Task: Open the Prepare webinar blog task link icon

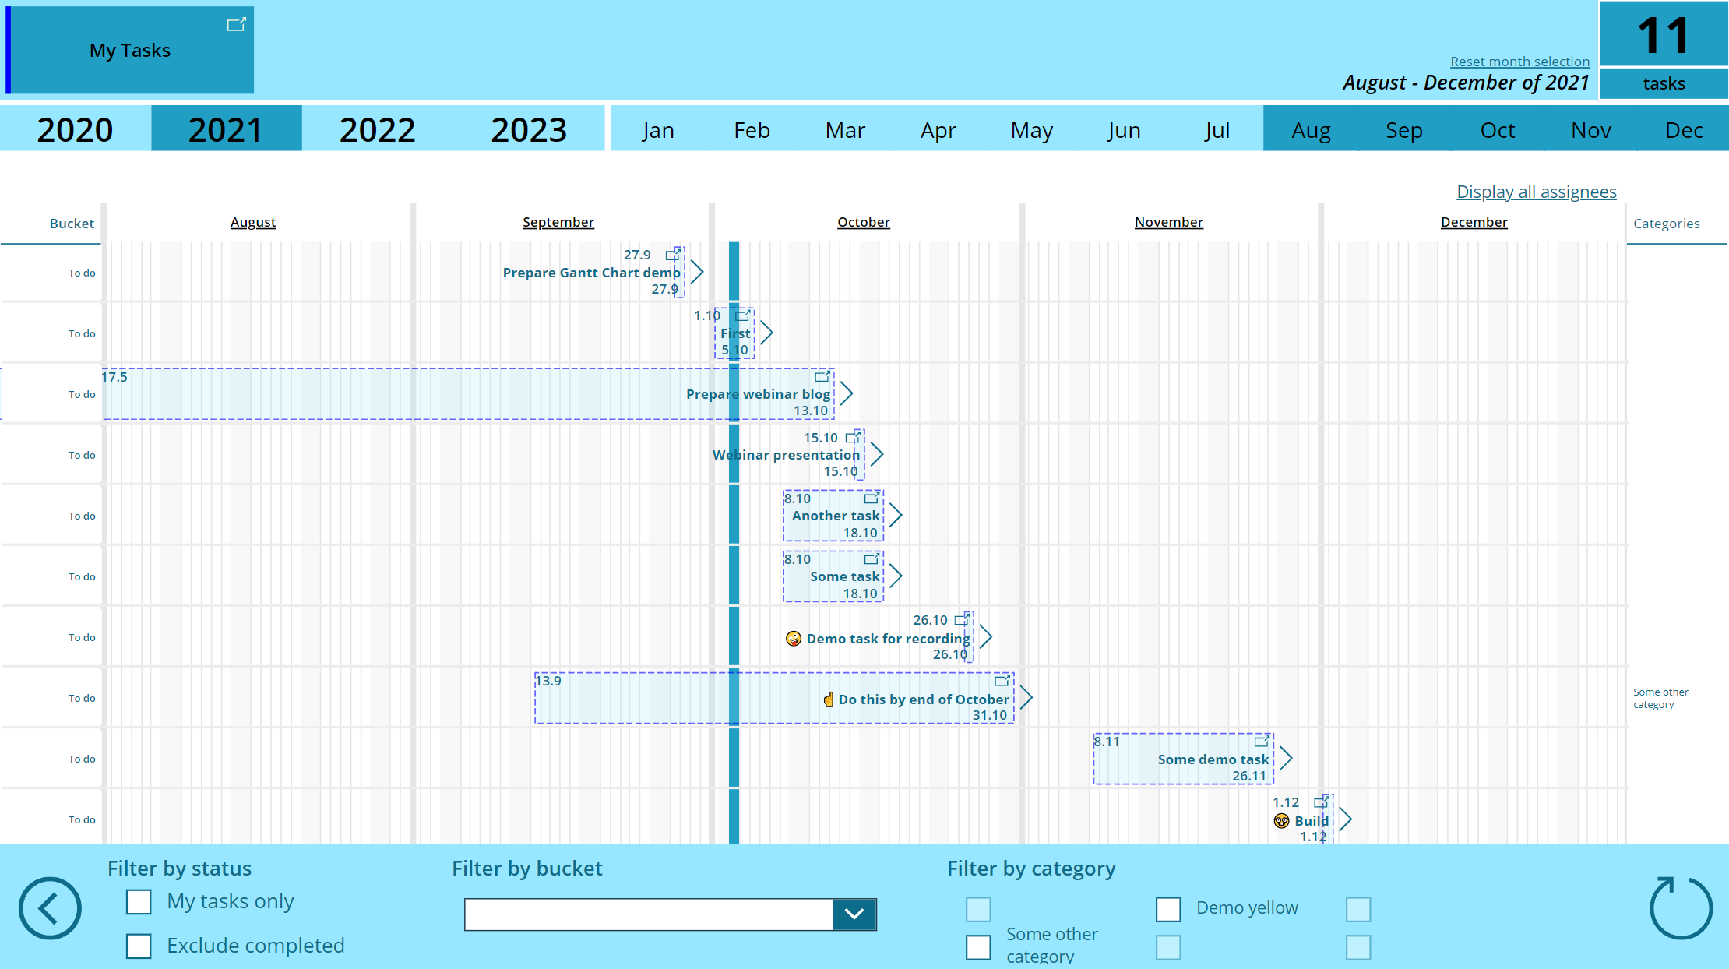Action: click(x=822, y=377)
